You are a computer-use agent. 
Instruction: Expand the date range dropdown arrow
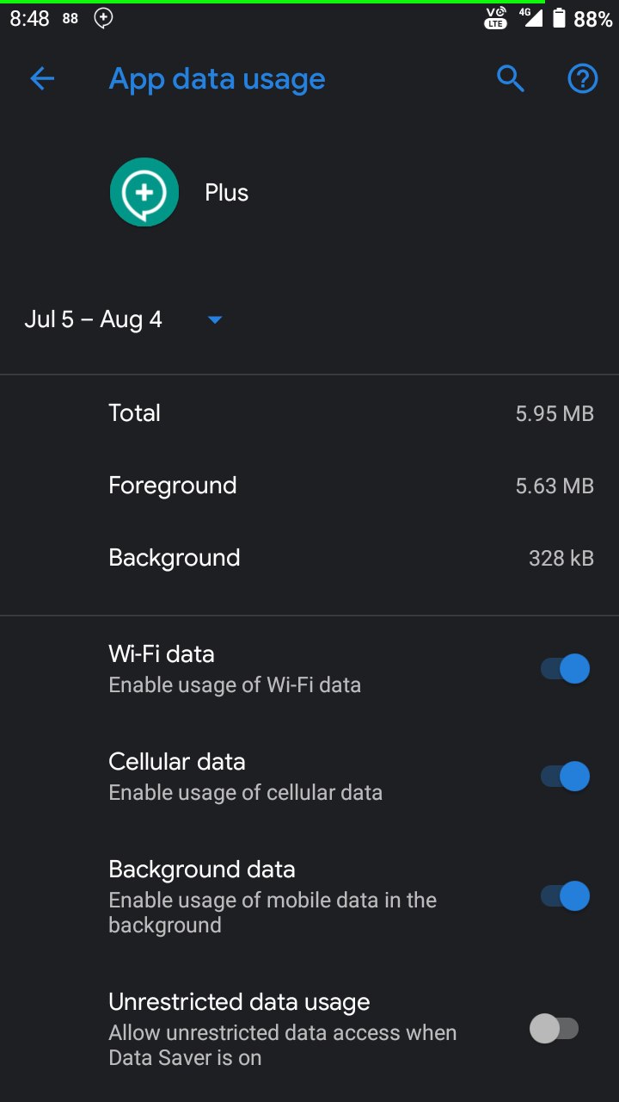215,320
